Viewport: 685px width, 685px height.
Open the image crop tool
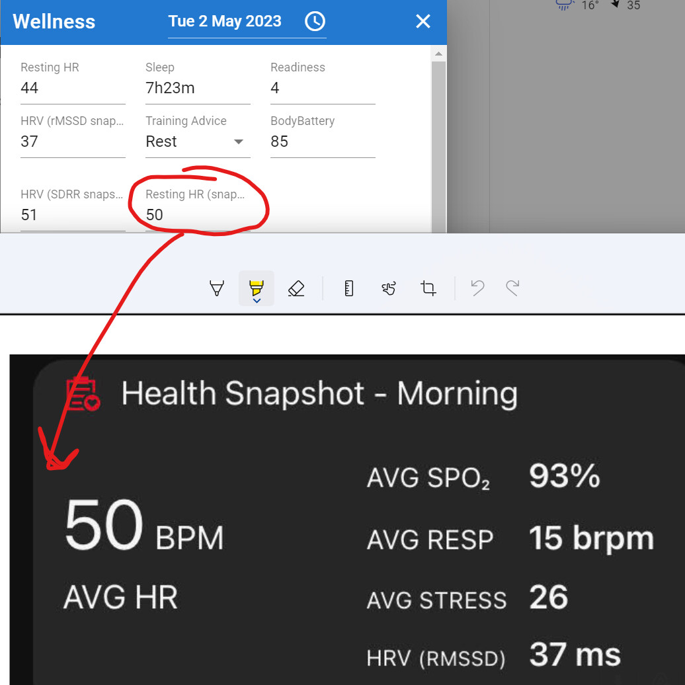coord(428,288)
